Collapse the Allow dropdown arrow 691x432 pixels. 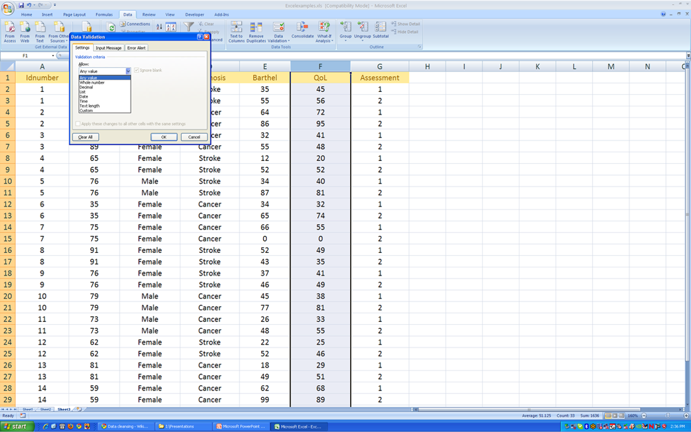coord(128,71)
